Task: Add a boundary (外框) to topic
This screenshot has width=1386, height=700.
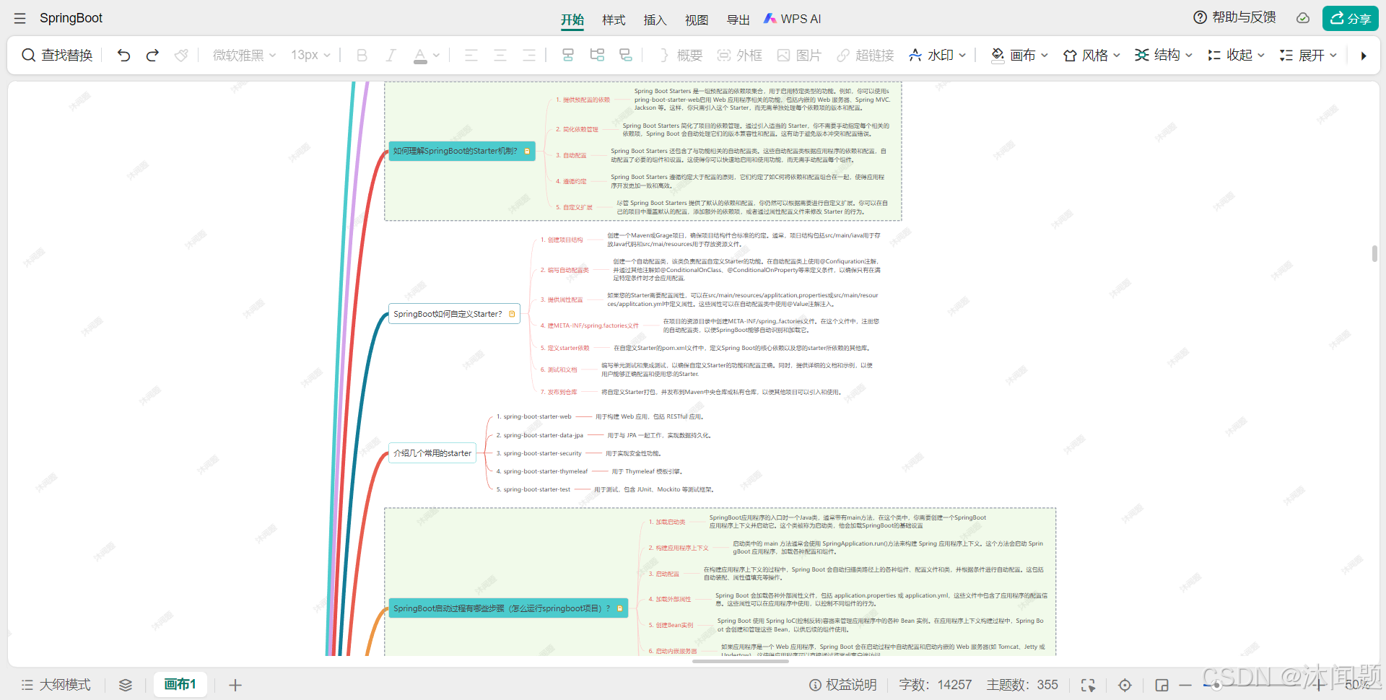Action: click(x=739, y=55)
